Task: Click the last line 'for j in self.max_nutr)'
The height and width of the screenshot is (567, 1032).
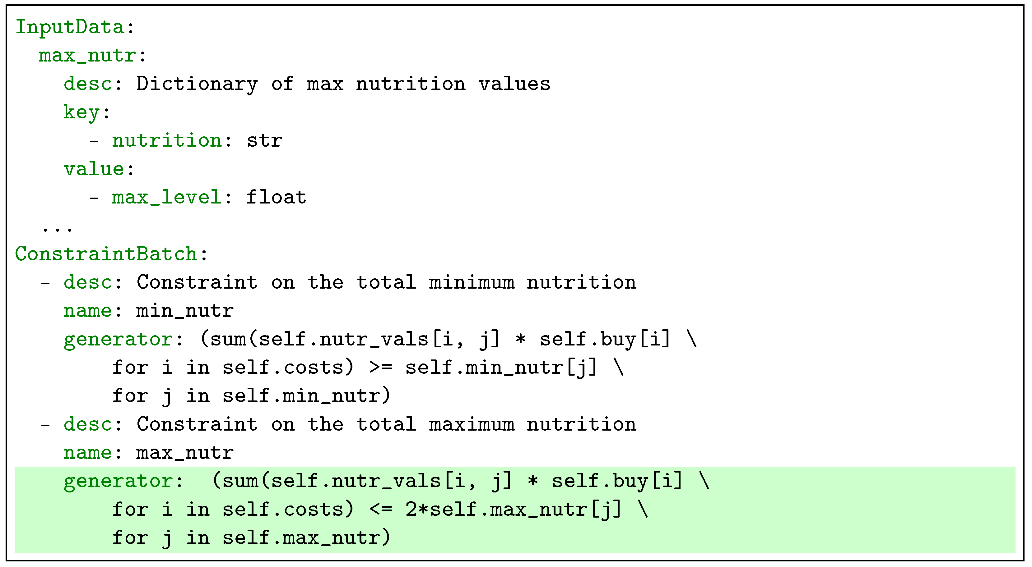Action: click(x=251, y=538)
